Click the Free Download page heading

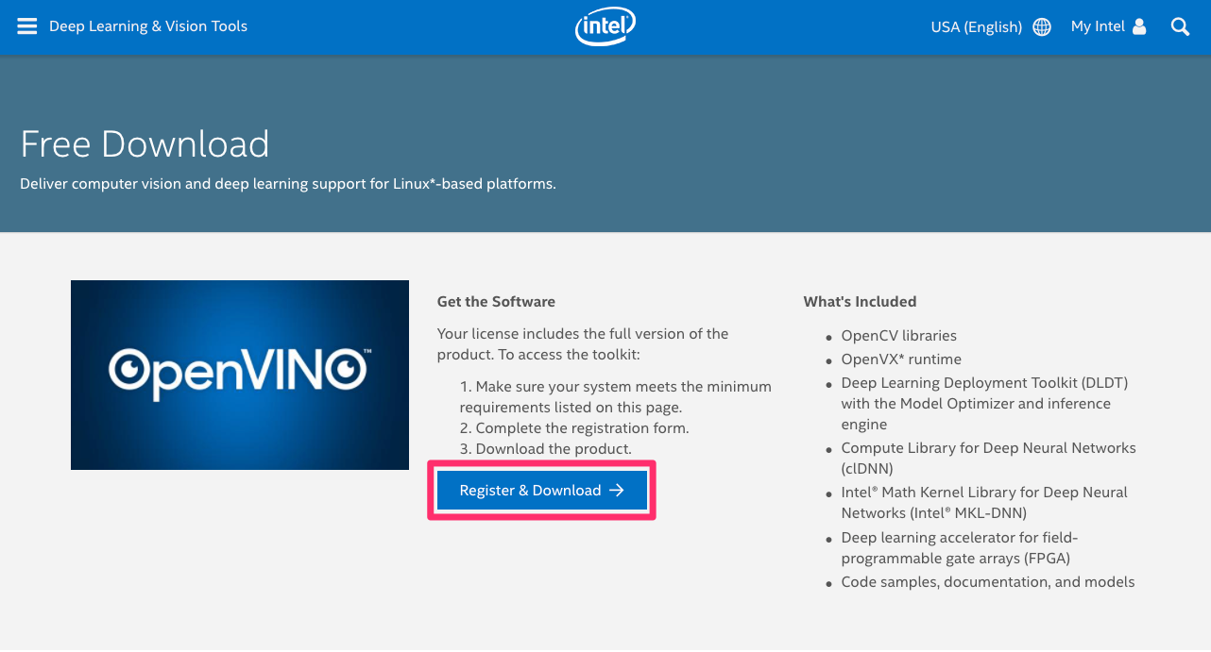pos(145,144)
